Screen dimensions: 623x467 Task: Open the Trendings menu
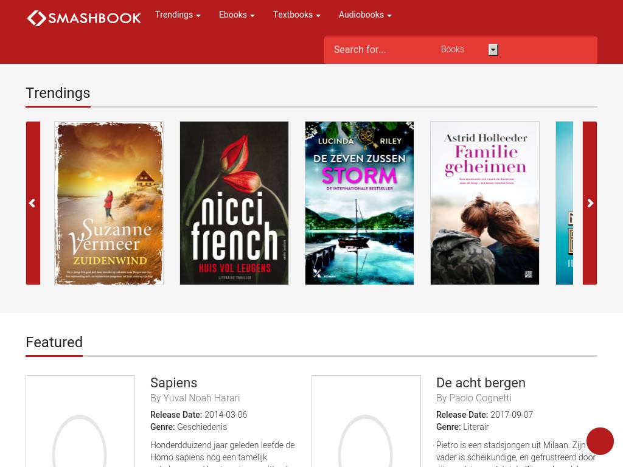click(x=178, y=15)
